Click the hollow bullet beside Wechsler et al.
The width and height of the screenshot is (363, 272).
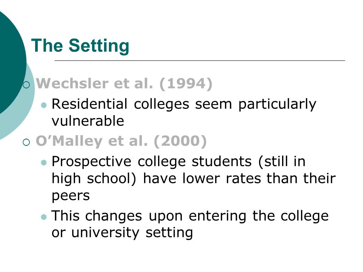coord(26,85)
